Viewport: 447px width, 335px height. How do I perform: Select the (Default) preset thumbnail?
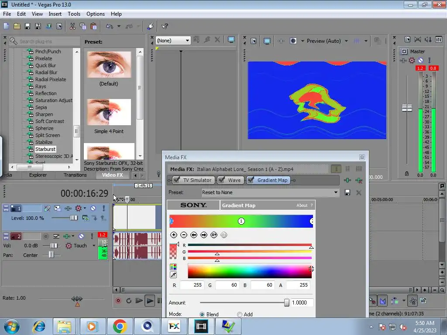109,65
